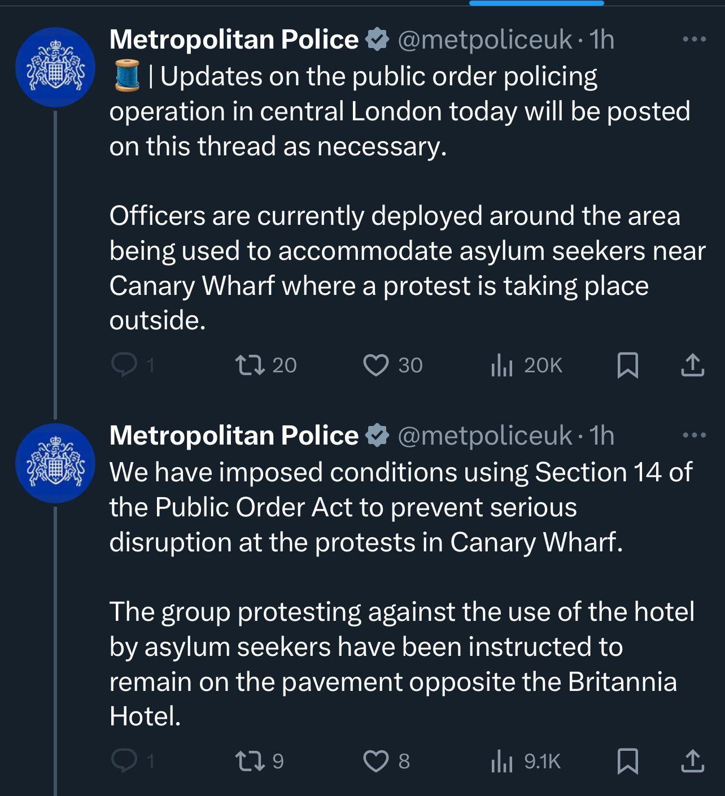Bookmark the Section 14 conditions tweet
Screen dimensions: 725x796
(628, 761)
